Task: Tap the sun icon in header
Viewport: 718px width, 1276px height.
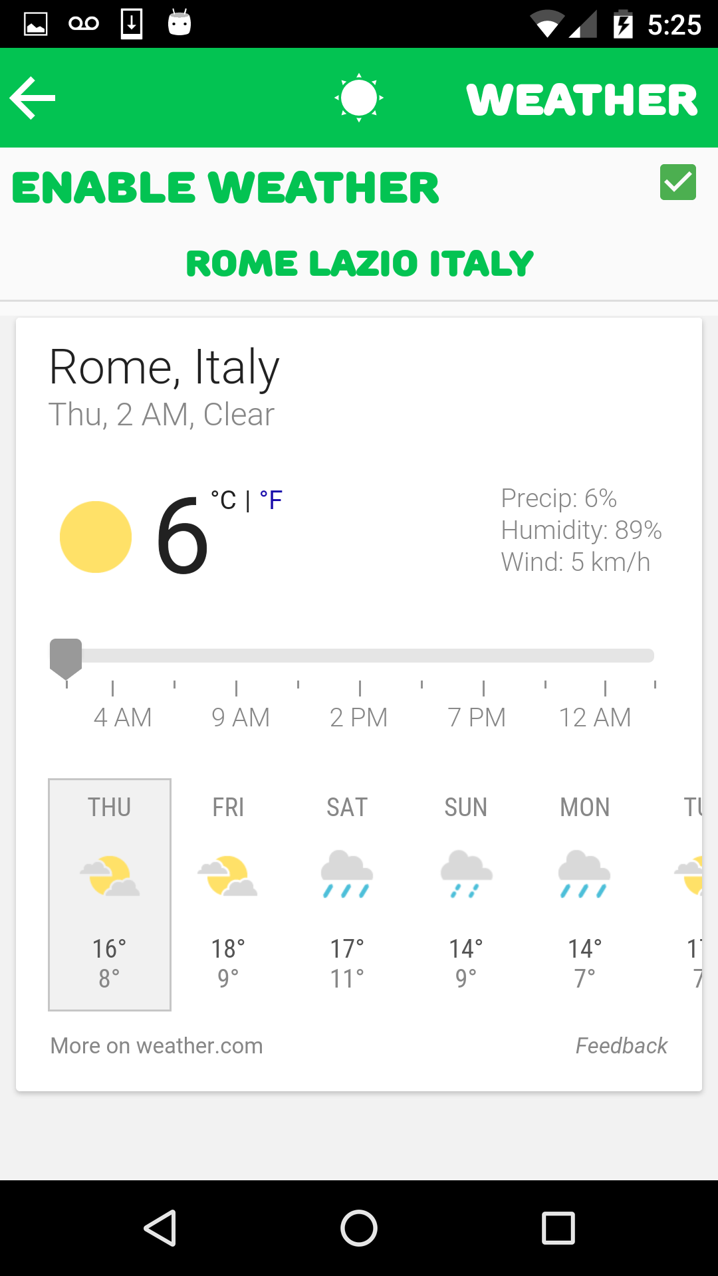Action: click(359, 98)
